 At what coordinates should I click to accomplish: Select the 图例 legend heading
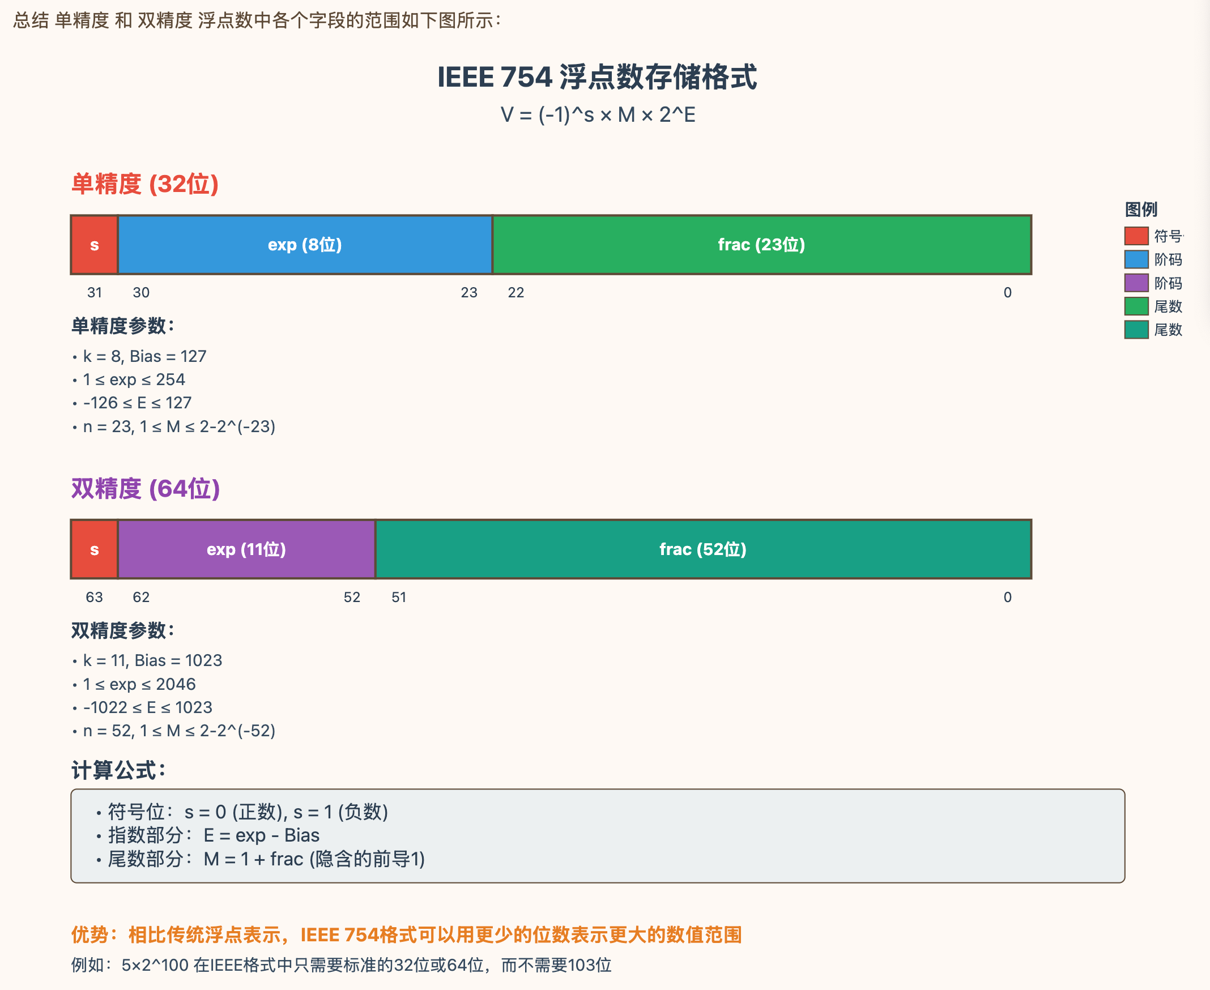tap(1140, 210)
